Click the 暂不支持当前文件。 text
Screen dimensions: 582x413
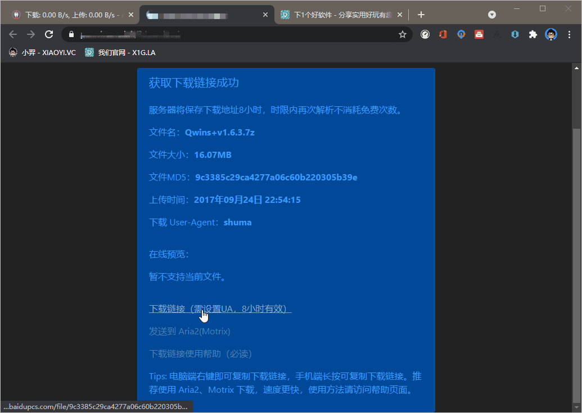(187, 276)
